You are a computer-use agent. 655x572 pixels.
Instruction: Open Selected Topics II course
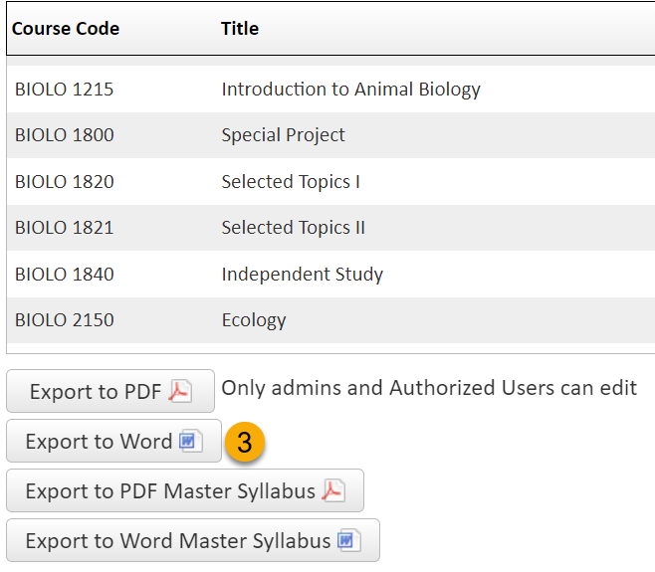click(294, 228)
